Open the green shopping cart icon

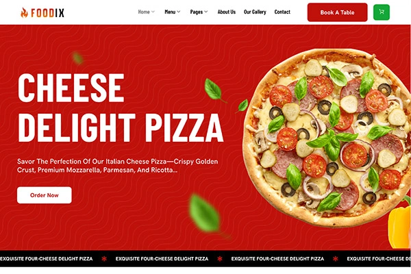coord(382,12)
